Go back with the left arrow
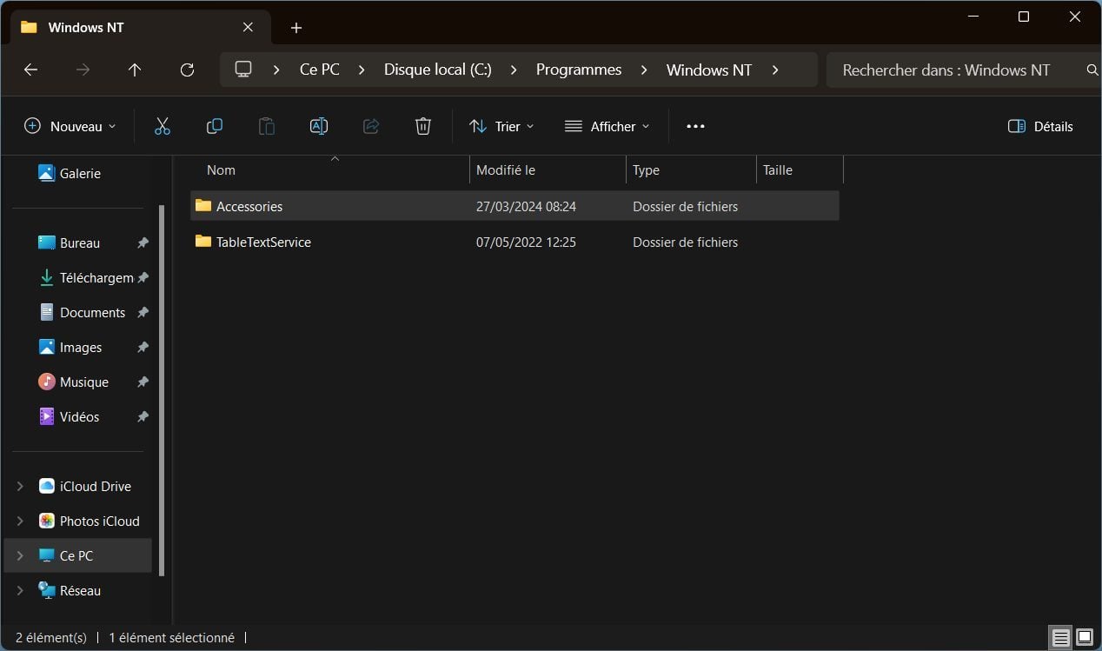Viewport: 1102px width, 651px height. 31,70
